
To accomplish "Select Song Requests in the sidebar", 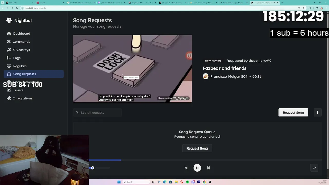I will click(x=34, y=74).
